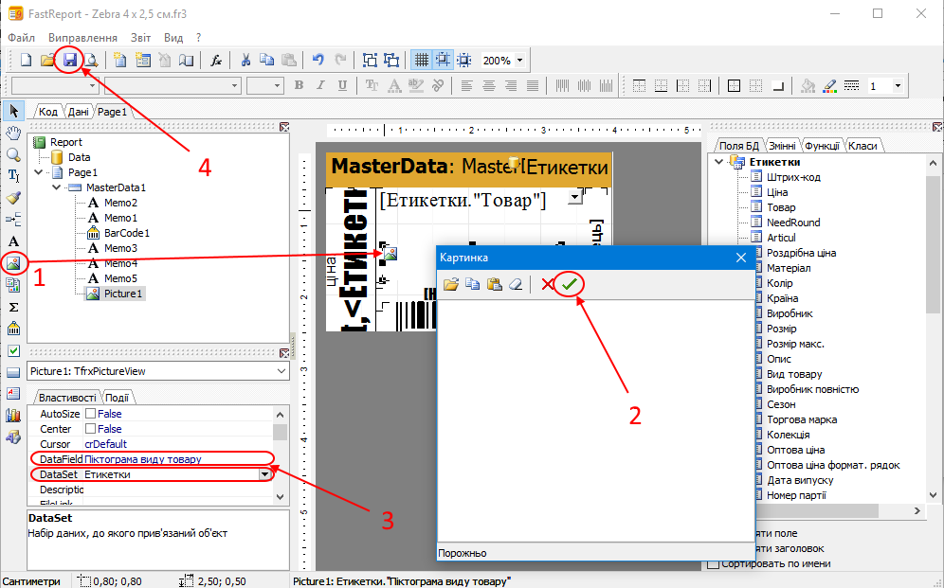
Task: Toggle the AutoSize property checkbox
Action: pyautogui.click(x=91, y=414)
